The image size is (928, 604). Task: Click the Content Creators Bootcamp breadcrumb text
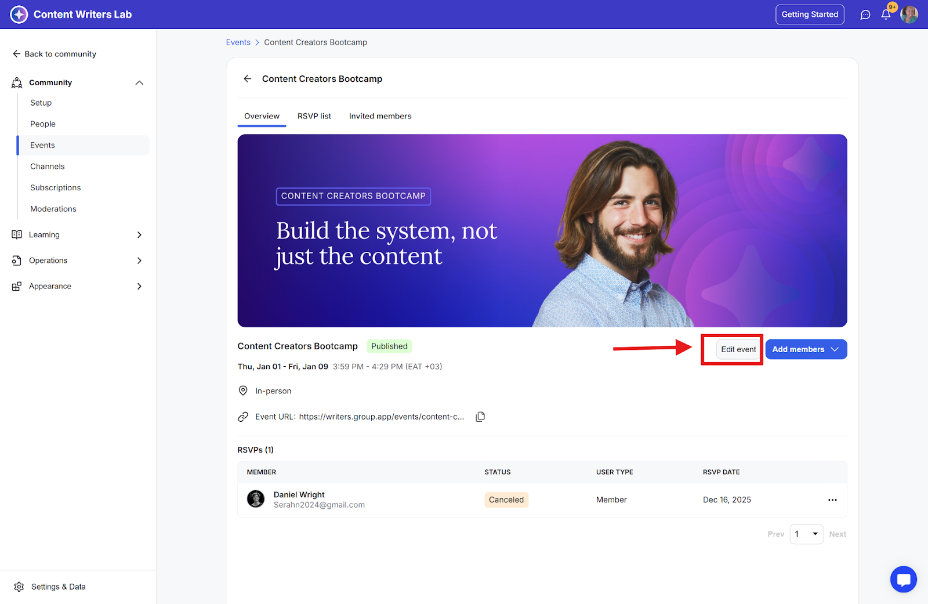316,42
